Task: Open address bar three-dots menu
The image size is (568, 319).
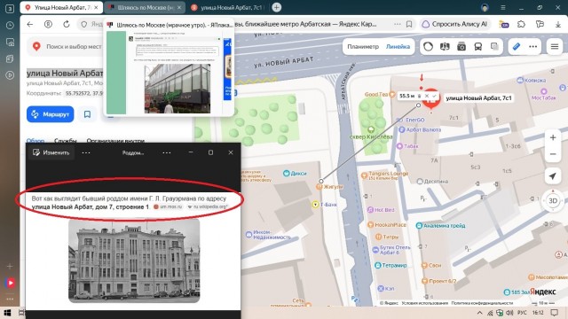Action: click(398, 24)
